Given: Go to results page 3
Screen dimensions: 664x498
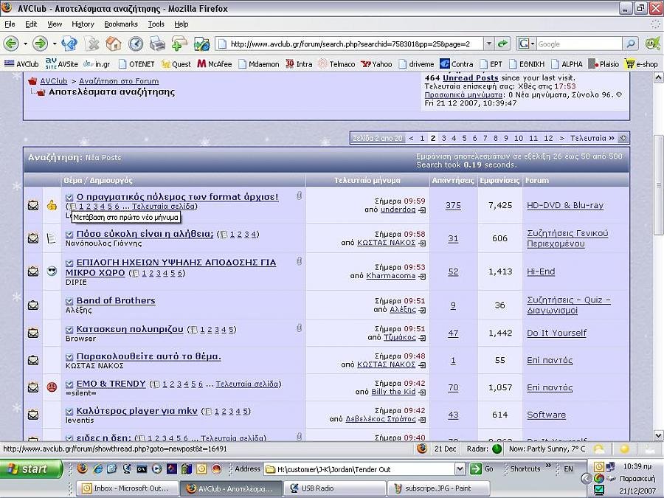Looking at the screenshot, I should click(x=443, y=138).
